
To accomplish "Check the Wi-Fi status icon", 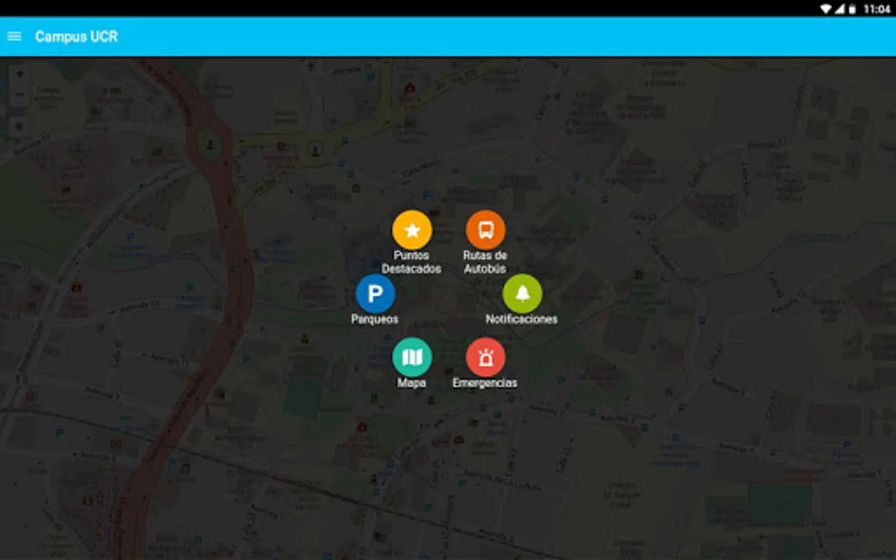I will point(826,9).
